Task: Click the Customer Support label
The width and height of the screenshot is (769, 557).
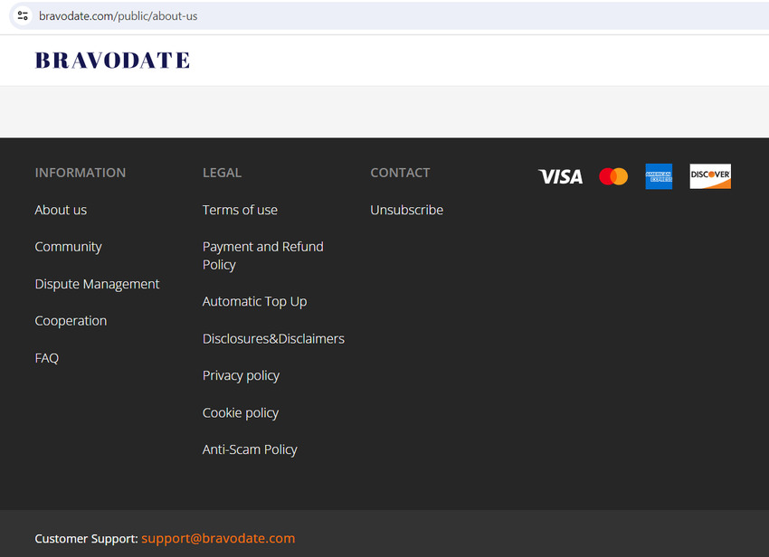Action: click(86, 539)
